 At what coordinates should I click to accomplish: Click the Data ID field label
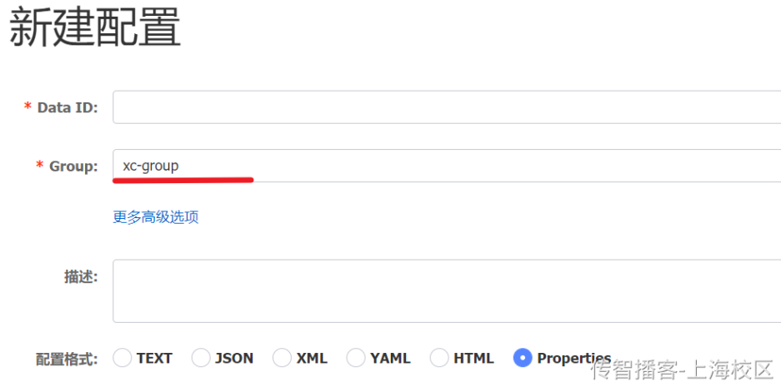(x=68, y=107)
